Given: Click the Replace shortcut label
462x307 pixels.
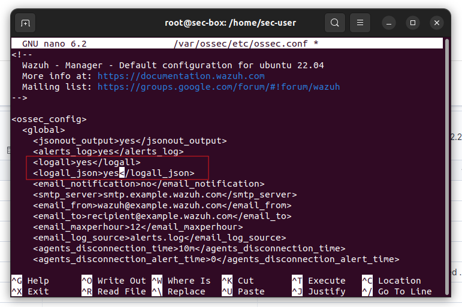Looking at the screenshot, I should click(186, 291).
